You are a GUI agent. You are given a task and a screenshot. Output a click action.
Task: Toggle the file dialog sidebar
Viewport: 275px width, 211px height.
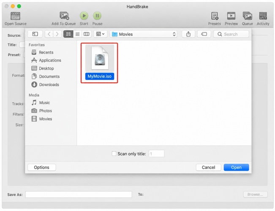35,34
